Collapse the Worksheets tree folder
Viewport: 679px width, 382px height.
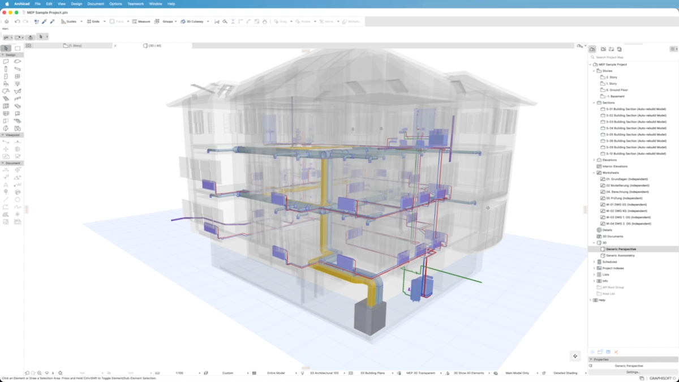tap(594, 173)
